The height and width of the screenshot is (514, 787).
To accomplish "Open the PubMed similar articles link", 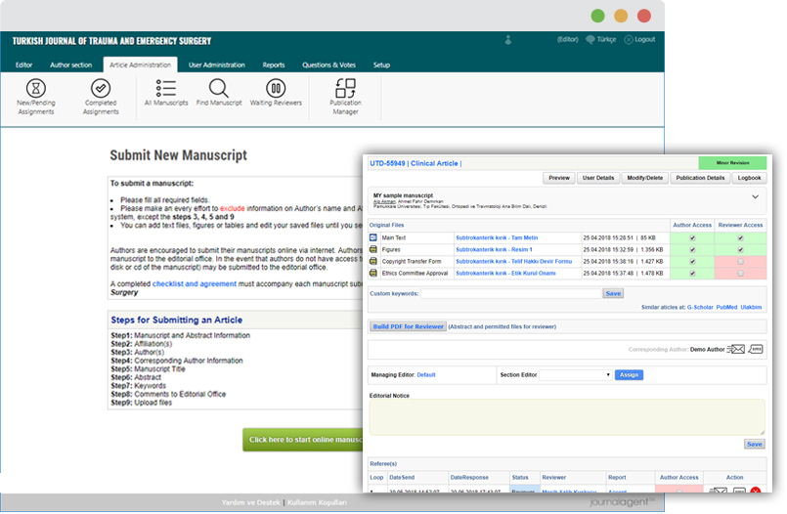I will click(x=726, y=307).
